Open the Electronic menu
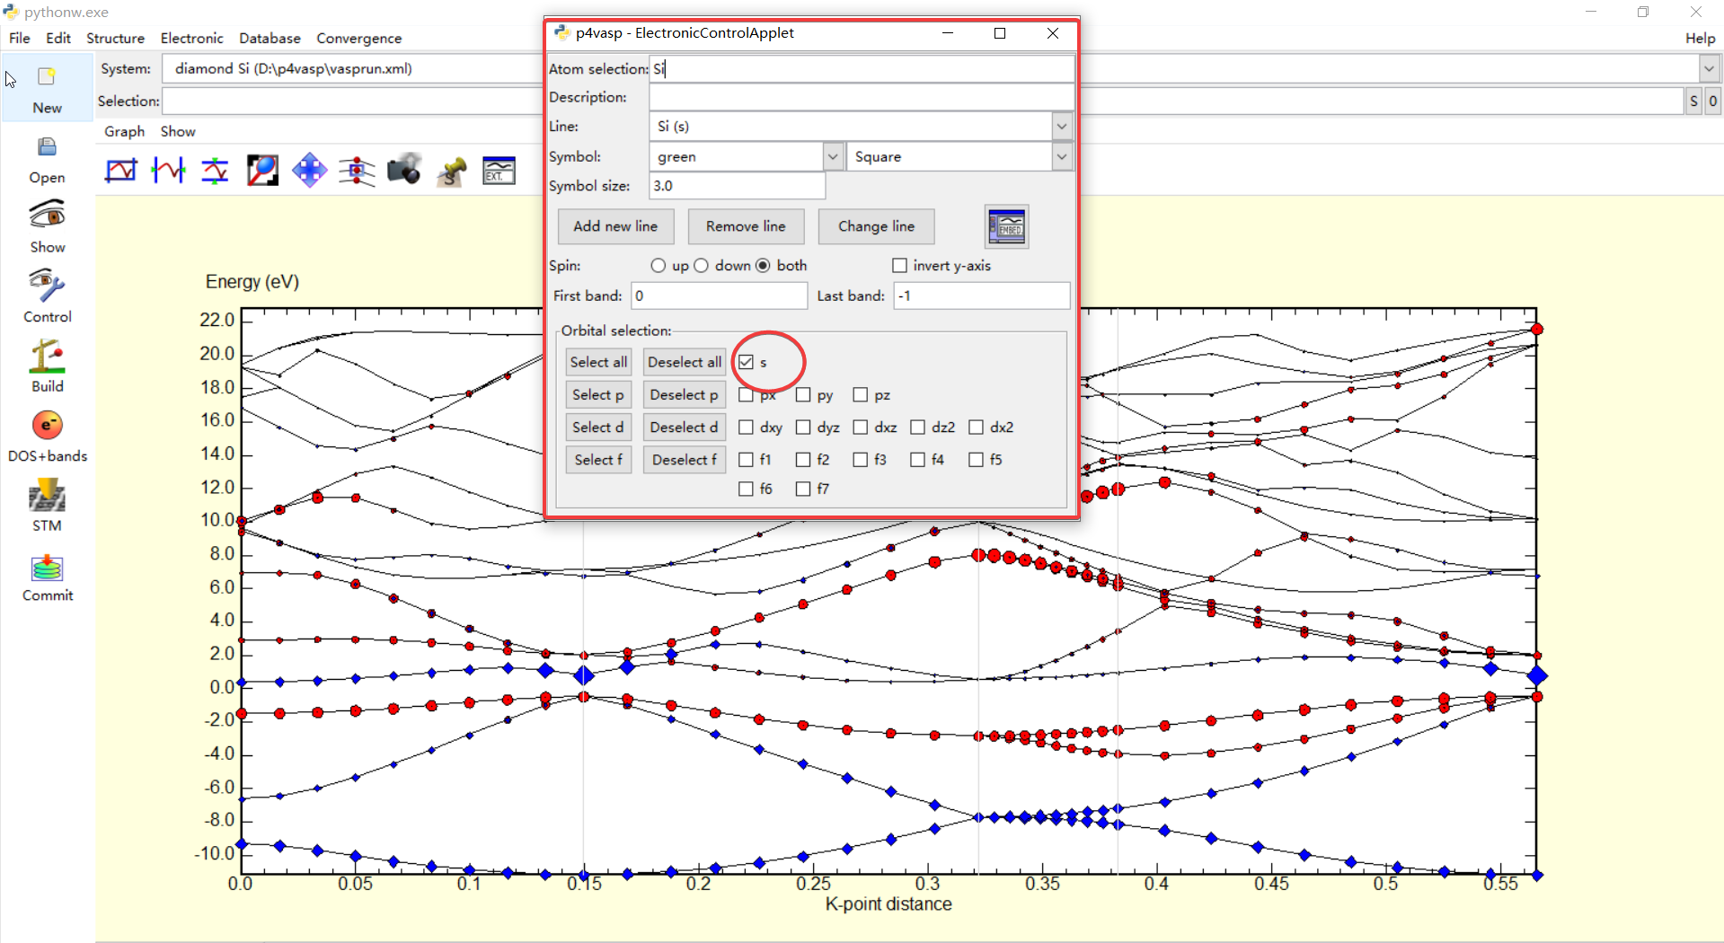1724x943 pixels. coord(191,38)
